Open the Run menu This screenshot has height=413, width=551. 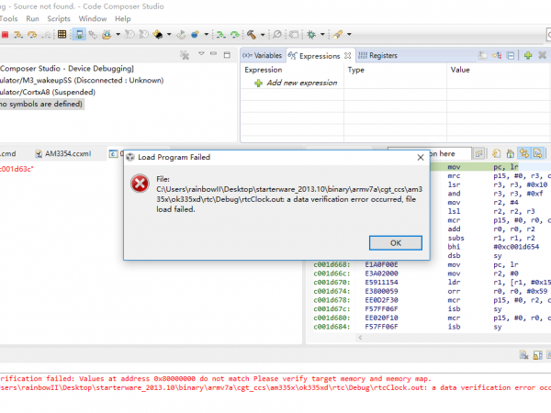coord(32,18)
